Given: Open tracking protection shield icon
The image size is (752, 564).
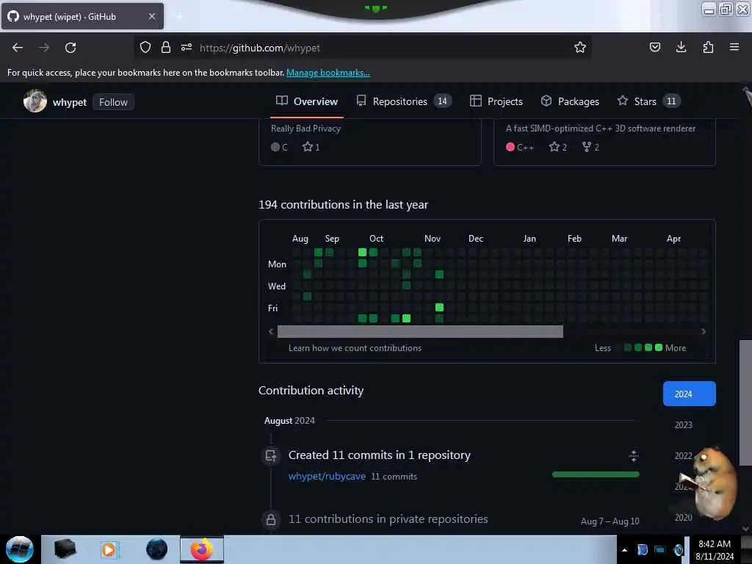Looking at the screenshot, I should coord(145,47).
